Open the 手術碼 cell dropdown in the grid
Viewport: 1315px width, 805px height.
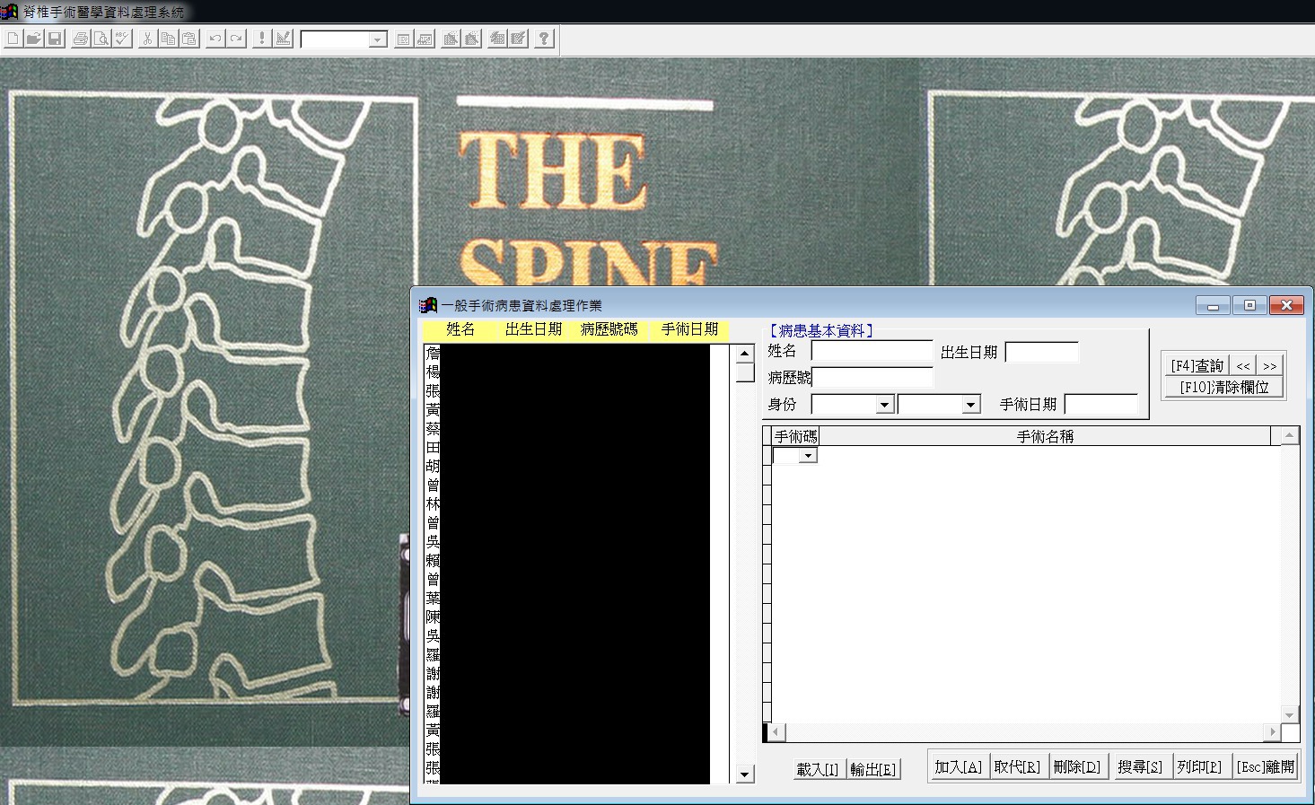(808, 456)
